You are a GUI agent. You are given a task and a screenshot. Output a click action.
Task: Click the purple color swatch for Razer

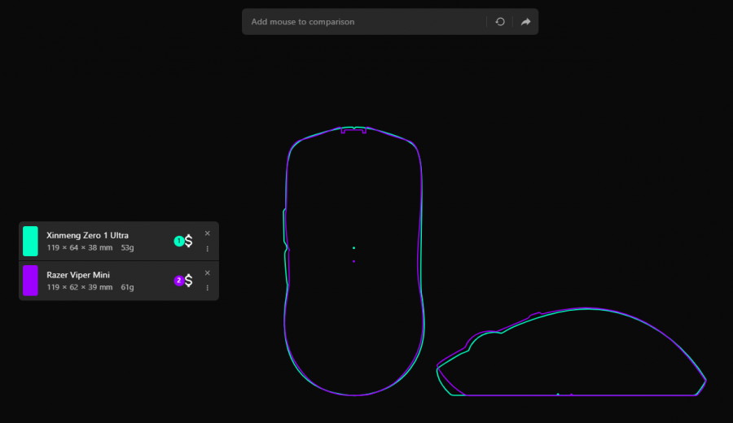click(30, 281)
